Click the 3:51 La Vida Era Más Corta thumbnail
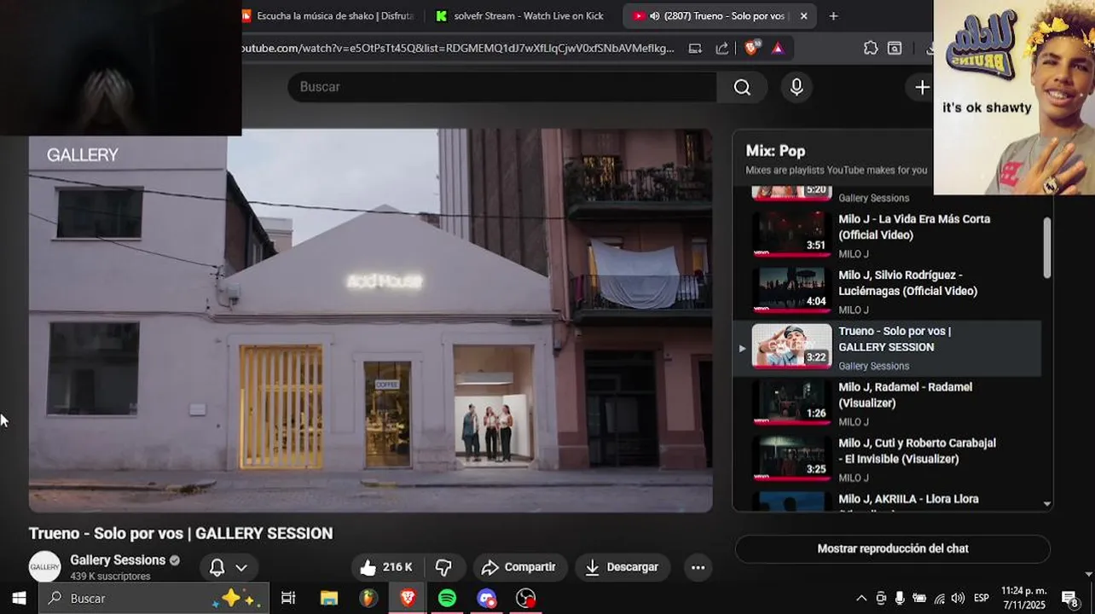The height and width of the screenshot is (614, 1095). click(x=791, y=234)
